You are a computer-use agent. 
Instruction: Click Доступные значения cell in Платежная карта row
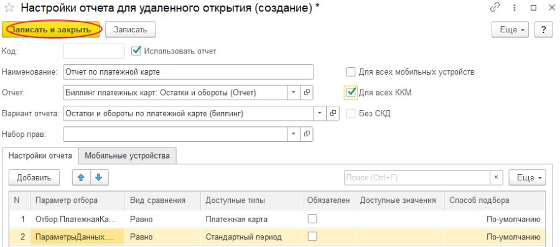tap(399, 219)
